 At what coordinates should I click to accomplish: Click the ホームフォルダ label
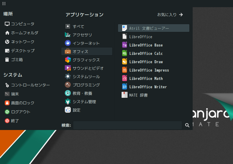point(25,33)
